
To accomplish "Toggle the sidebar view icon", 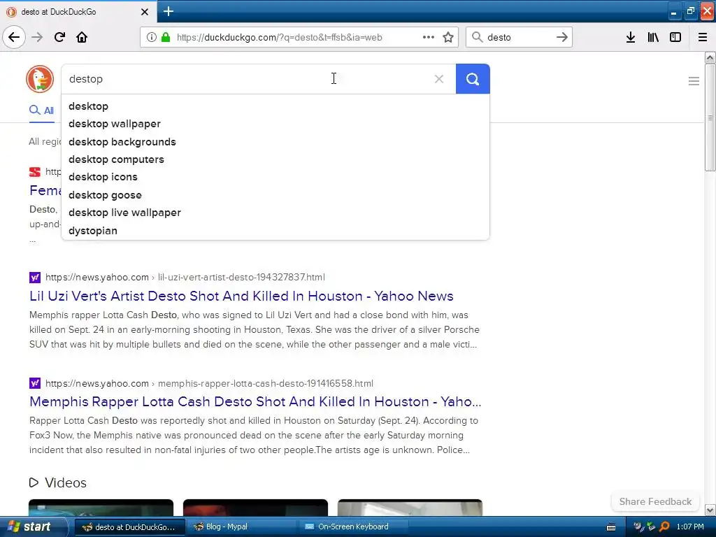I will click(675, 38).
